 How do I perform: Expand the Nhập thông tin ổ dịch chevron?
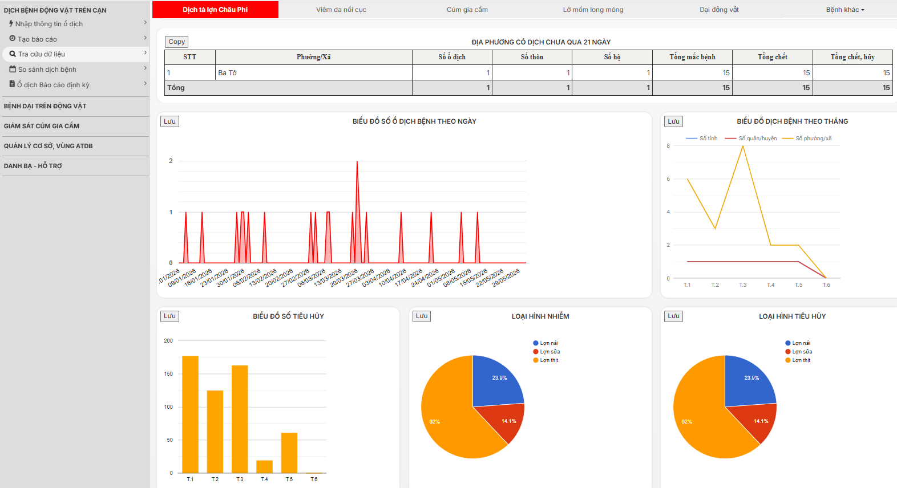(x=146, y=23)
